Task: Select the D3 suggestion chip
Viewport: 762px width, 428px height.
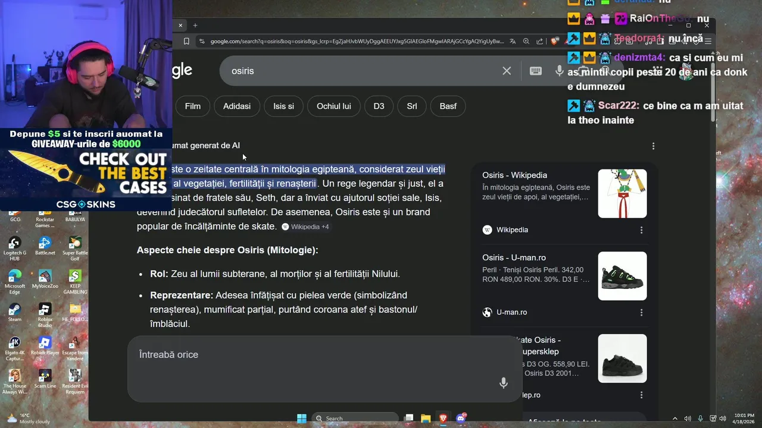Action: [x=379, y=106]
